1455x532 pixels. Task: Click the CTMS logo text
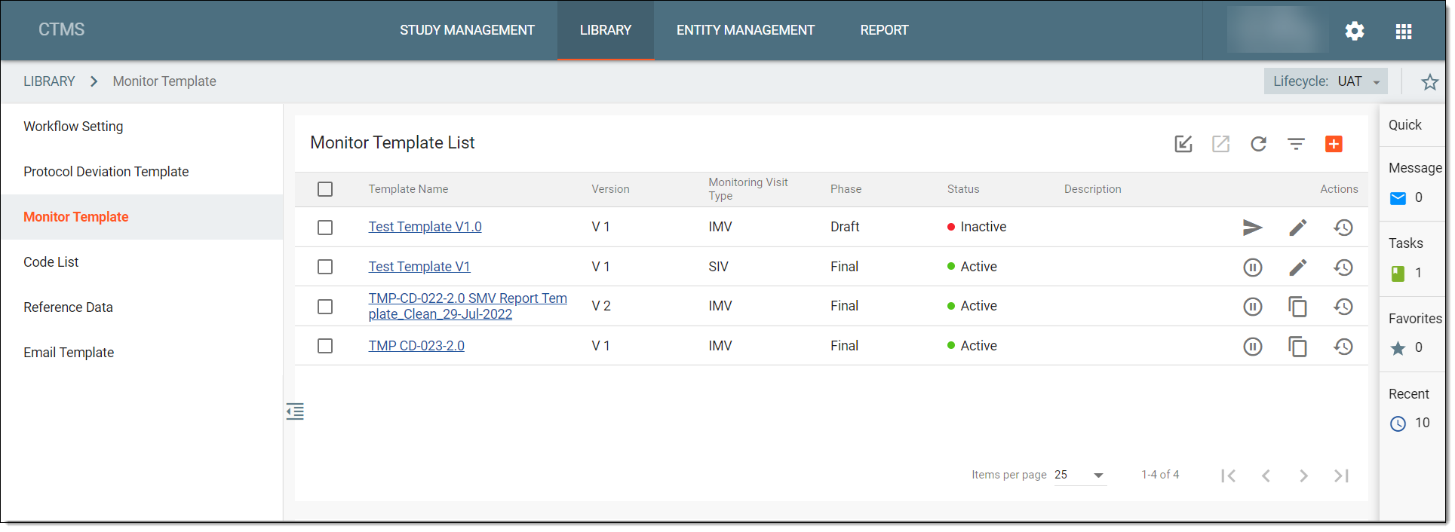point(62,29)
